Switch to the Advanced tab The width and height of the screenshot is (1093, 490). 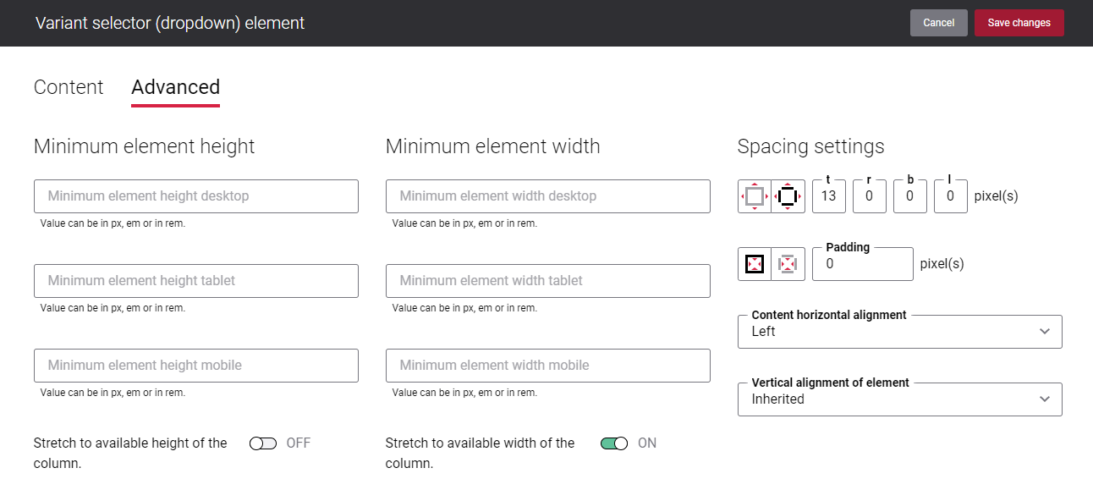pos(175,86)
